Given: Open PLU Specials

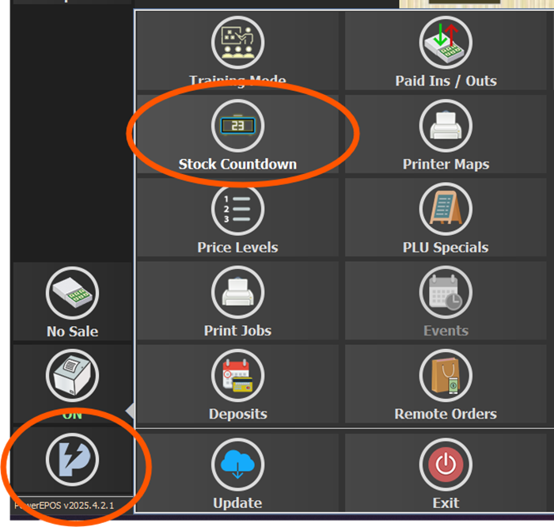Looking at the screenshot, I should (x=446, y=218).
